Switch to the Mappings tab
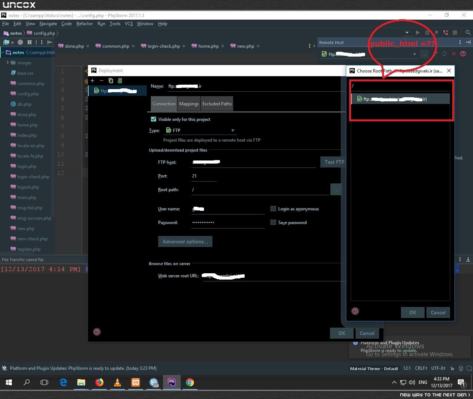The width and height of the screenshot is (473, 399). (189, 104)
